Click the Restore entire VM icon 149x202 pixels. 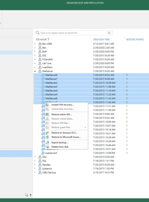pos(47,114)
